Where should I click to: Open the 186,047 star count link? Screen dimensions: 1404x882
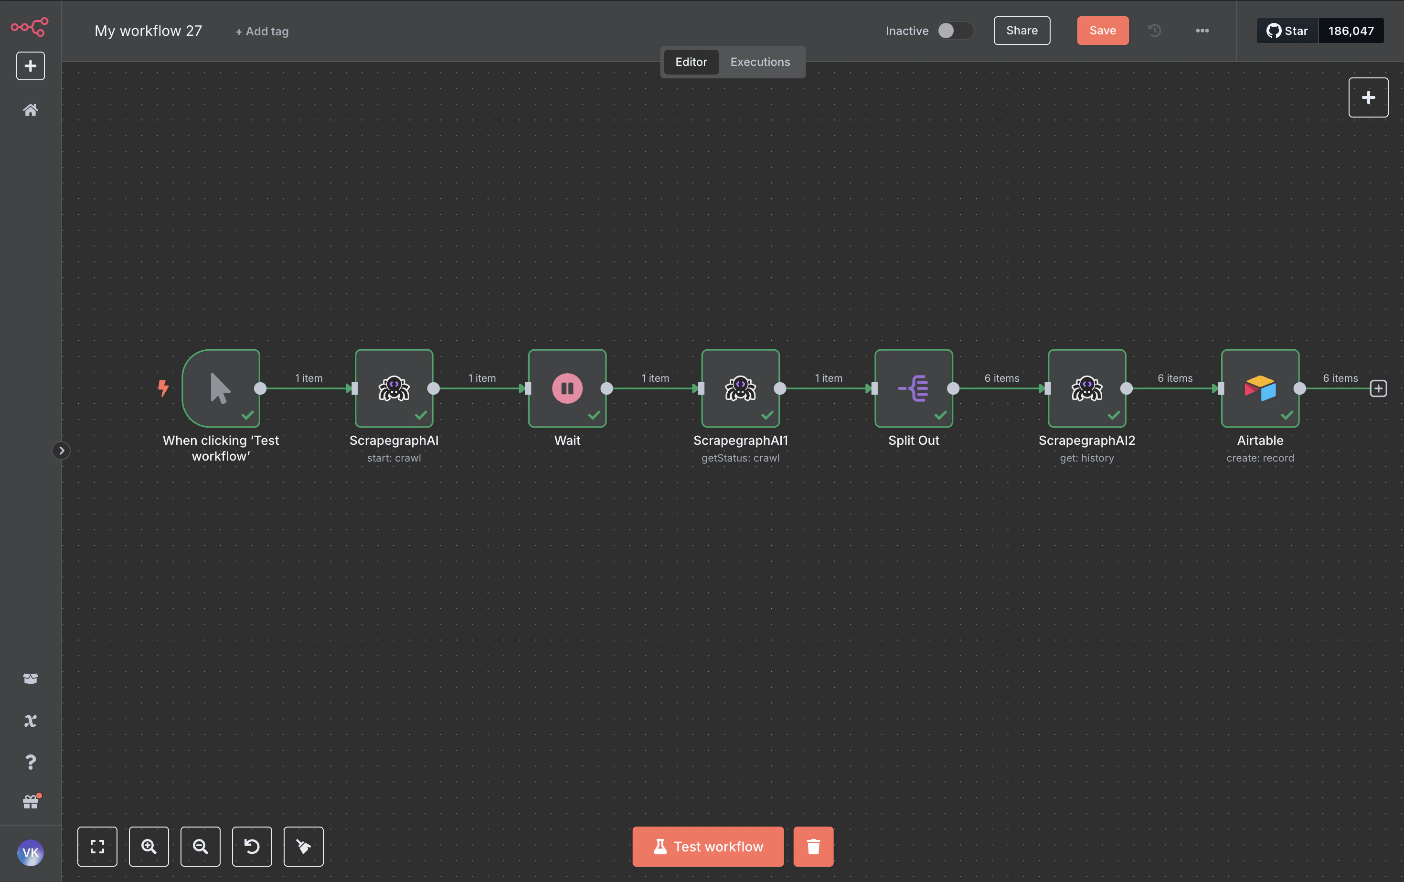click(x=1351, y=31)
